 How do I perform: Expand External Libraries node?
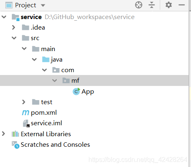[3, 134]
